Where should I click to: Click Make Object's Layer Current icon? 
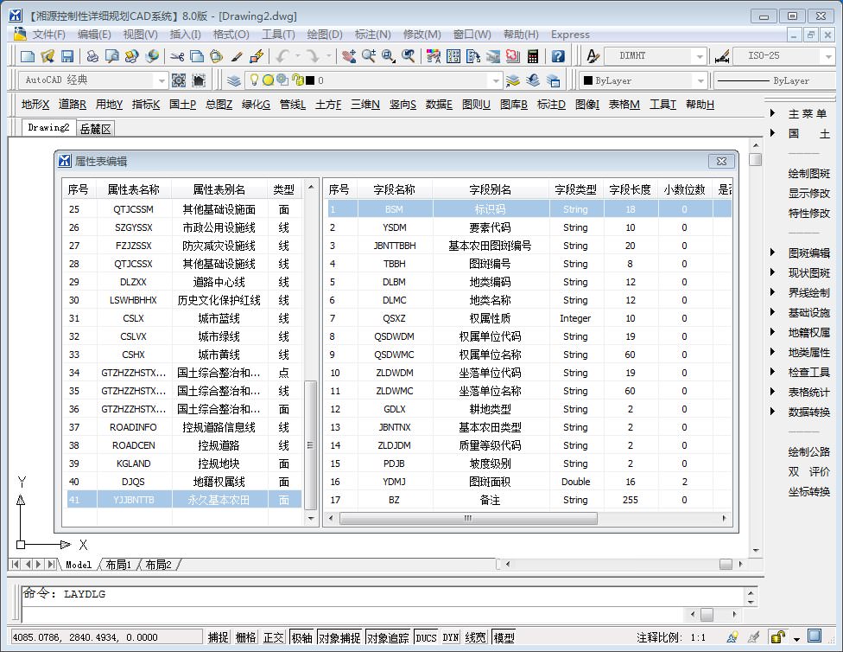(x=513, y=80)
